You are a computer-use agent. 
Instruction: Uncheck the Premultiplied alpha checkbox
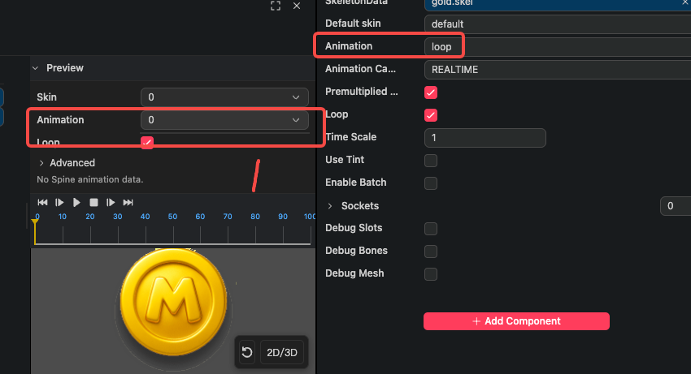(431, 92)
